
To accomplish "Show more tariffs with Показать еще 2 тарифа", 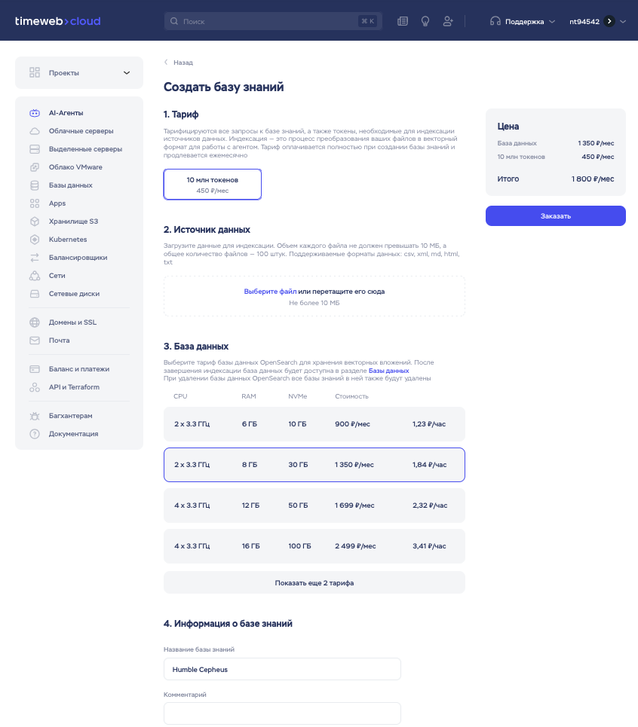I will click(314, 583).
